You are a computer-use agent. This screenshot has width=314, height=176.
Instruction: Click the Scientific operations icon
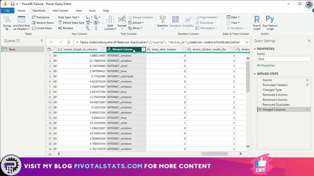188,20
